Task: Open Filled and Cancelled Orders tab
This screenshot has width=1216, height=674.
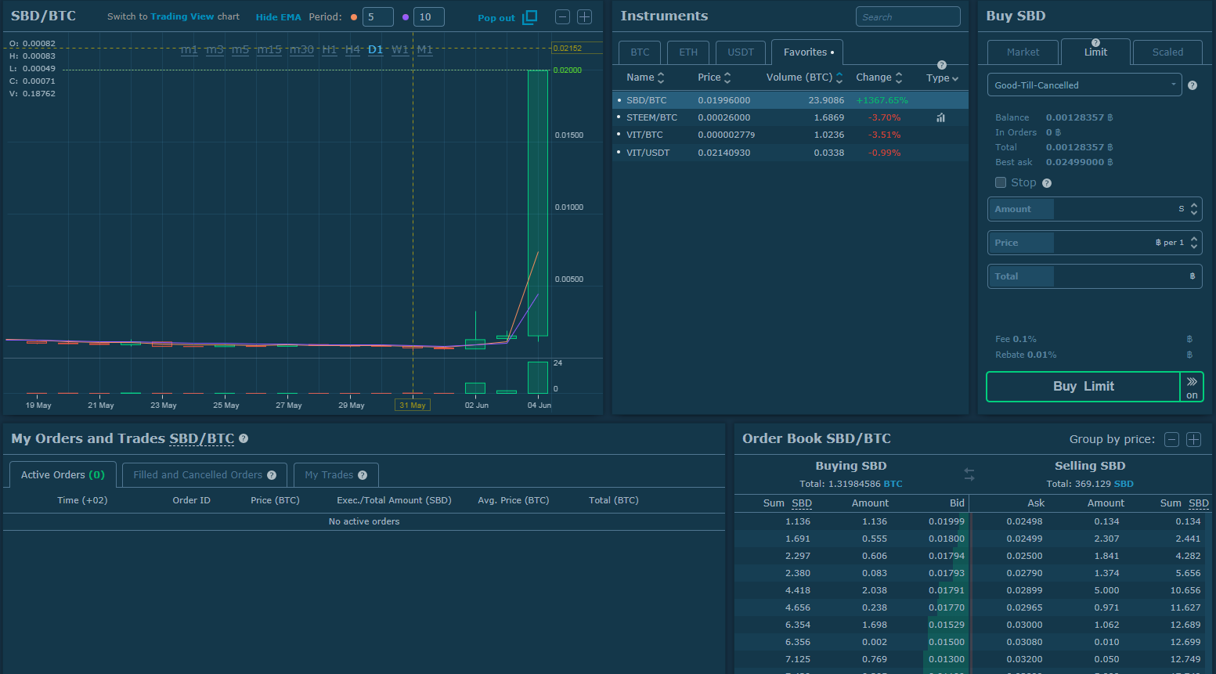Action: tap(204, 475)
